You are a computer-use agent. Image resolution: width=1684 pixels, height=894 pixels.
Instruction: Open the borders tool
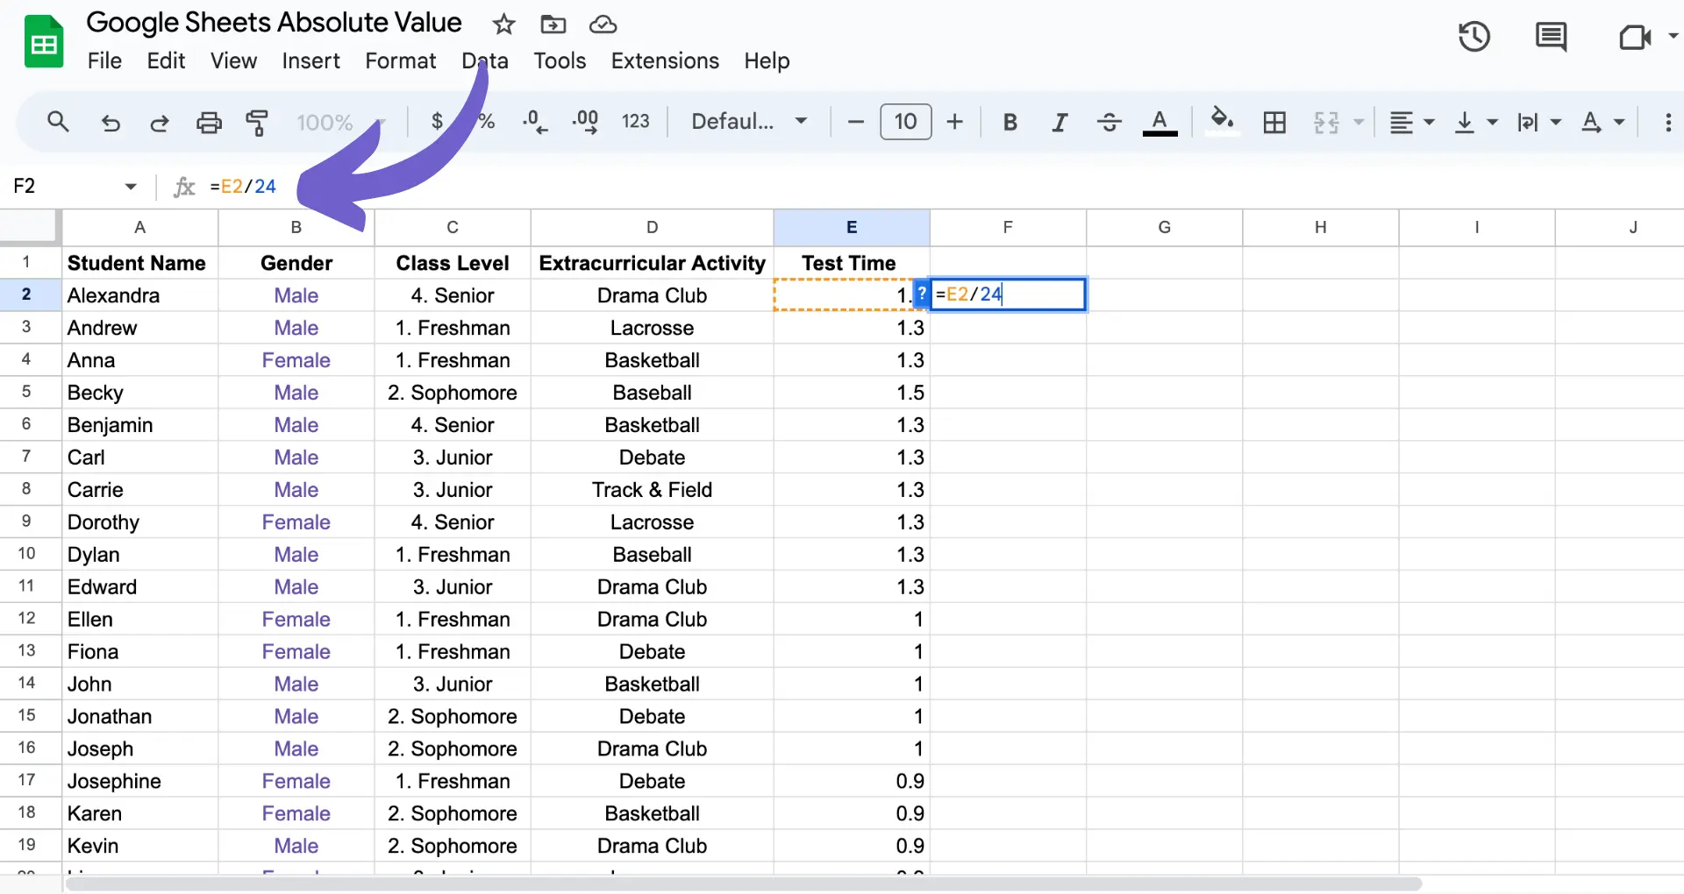pyautogui.click(x=1274, y=122)
